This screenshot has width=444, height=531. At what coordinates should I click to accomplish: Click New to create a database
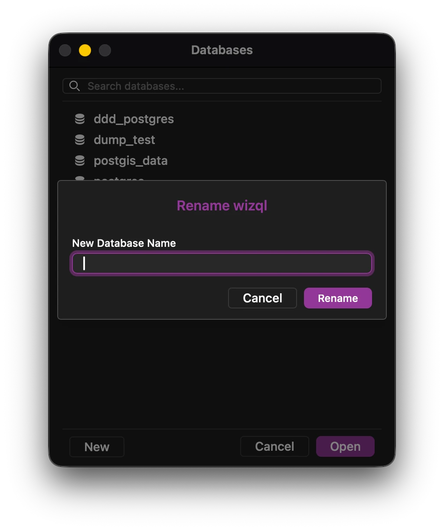click(96, 446)
